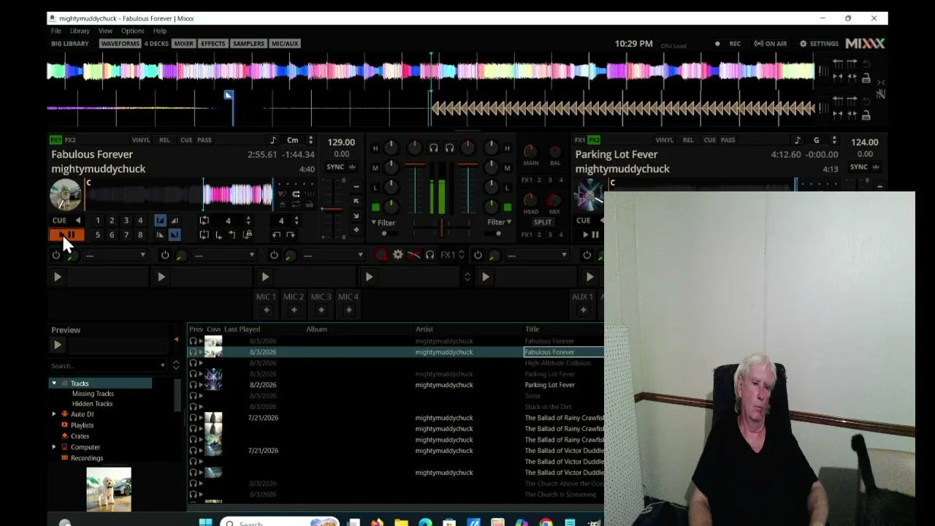Click the reverse play arrow next to Deck 1 CUE
Image resolution: width=935 pixels, height=526 pixels.
[77, 220]
